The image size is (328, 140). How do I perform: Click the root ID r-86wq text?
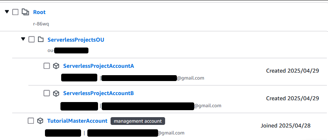tap(41, 24)
